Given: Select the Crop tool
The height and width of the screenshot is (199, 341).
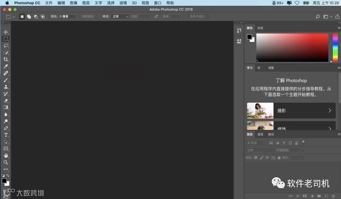Looking at the screenshot, I should (6, 59).
